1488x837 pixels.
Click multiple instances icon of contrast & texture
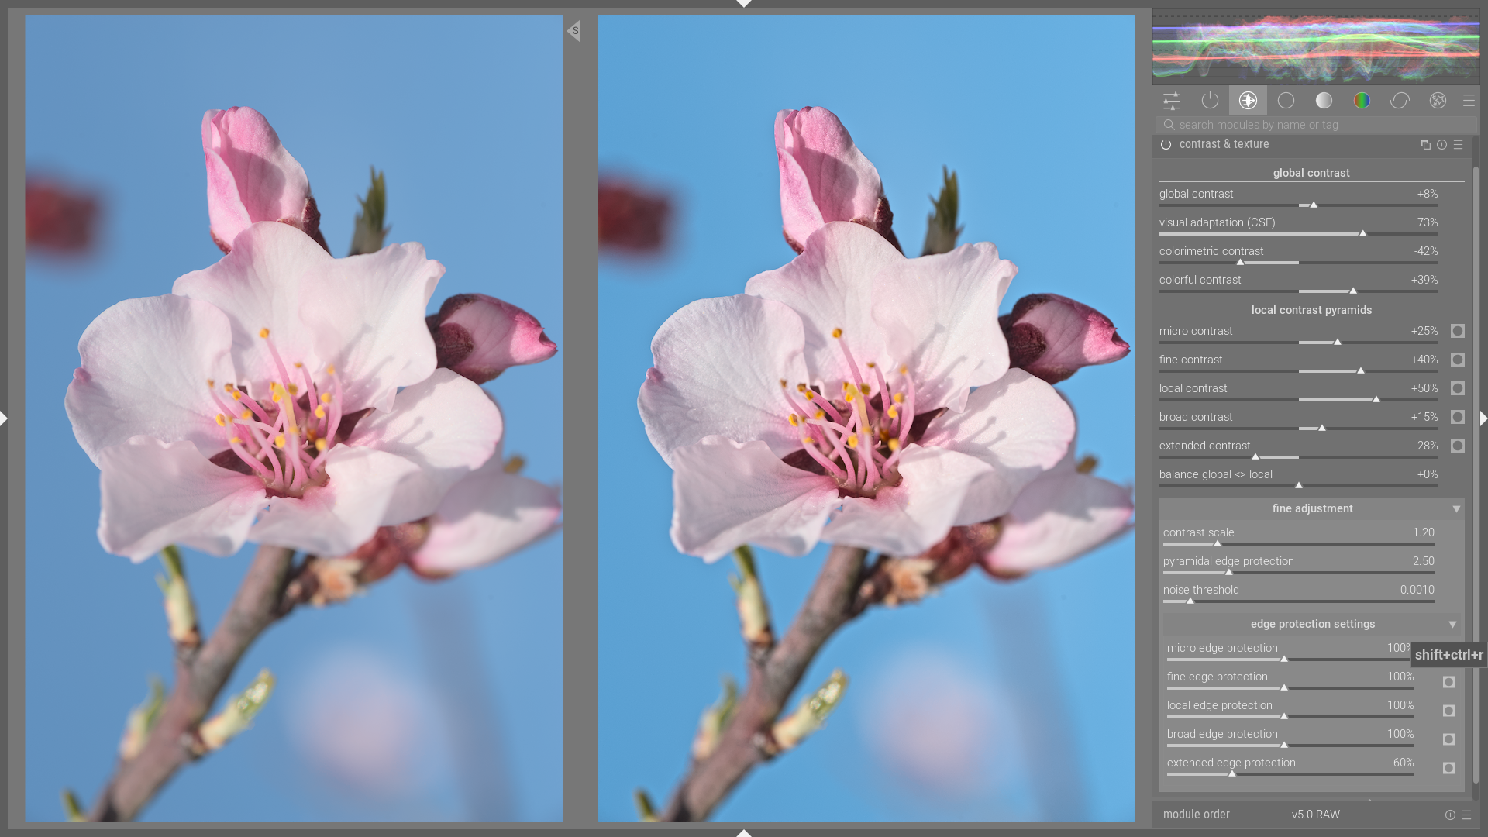point(1425,145)
